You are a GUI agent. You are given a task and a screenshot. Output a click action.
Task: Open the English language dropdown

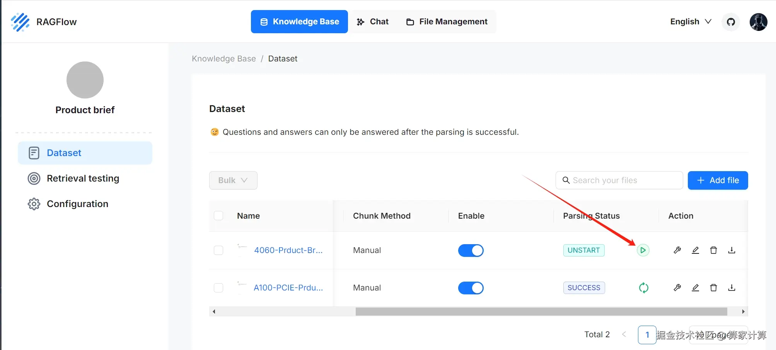[691, 22]
